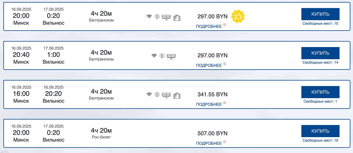Click power outlet icon on the 20:40 trip
Image resolution: width=353 pixels, height=153 pixels.
[161, 56]
